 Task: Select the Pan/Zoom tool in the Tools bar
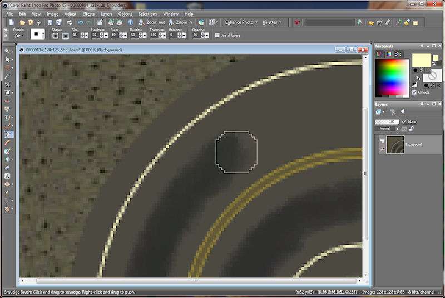pos(7,51)
